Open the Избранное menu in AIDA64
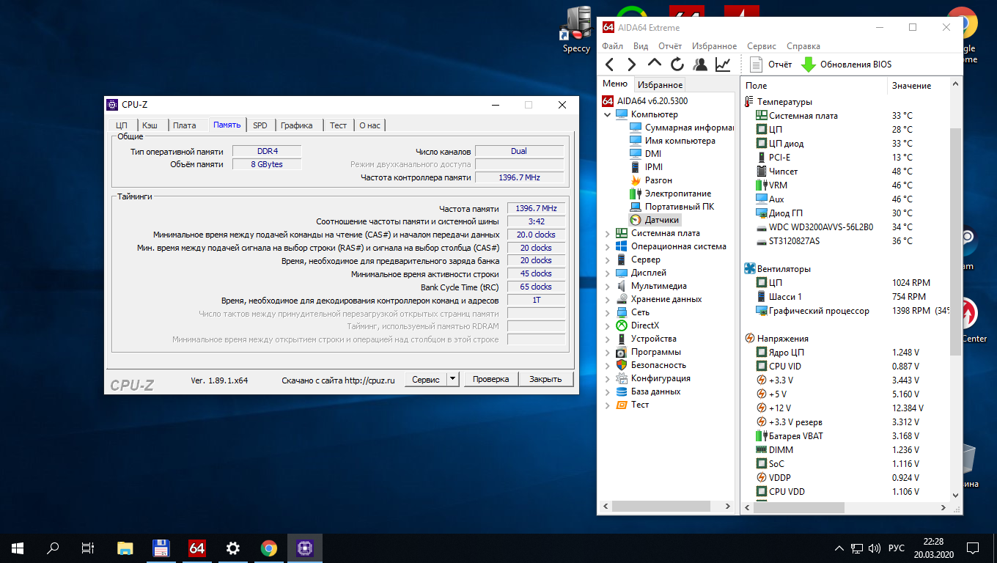The height and width of the screenshot is (563, 997). (x=714, y=46)
